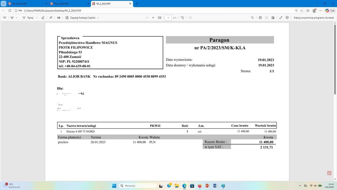Enter fullscreen mode with arrows icon
The width and height of the screenshot is (337, 190).
pyautogui.click(x=281, y=18)
